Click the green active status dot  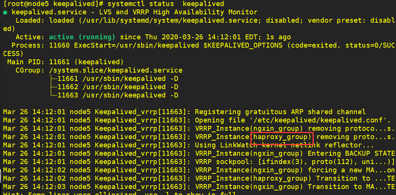pyautogui.click(x=5, y=12)
